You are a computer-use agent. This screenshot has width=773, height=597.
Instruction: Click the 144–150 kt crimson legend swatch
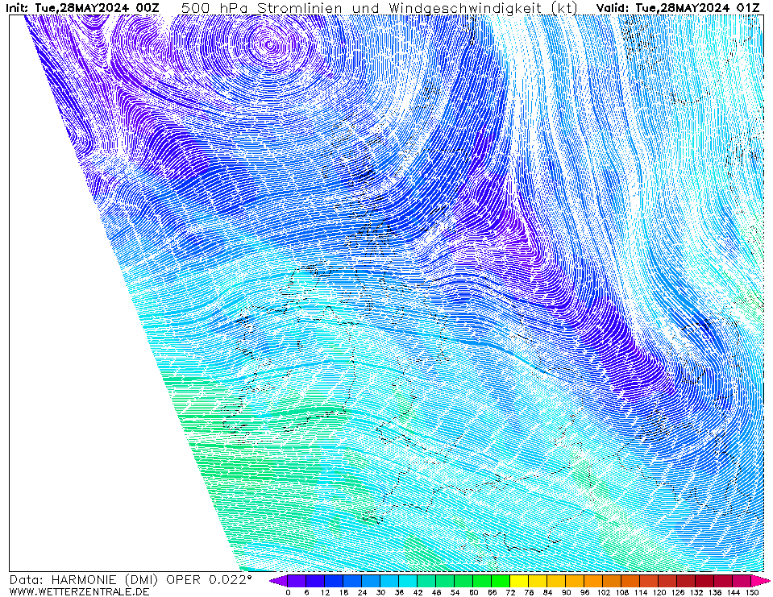742,581
